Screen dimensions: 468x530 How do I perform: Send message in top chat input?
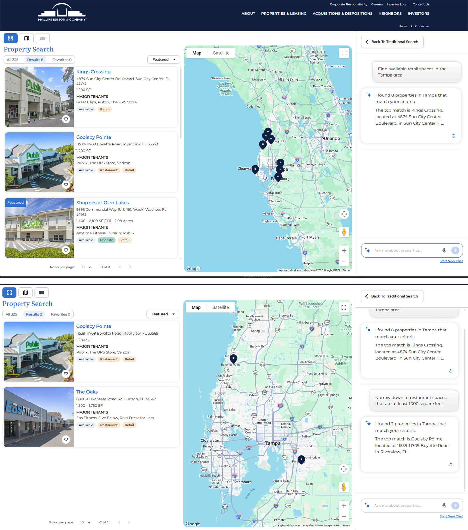point(455,250)
